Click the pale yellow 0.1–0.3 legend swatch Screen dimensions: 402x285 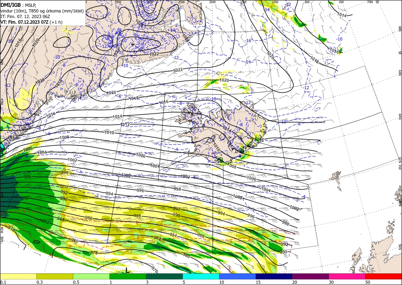[x=18, y=276]
